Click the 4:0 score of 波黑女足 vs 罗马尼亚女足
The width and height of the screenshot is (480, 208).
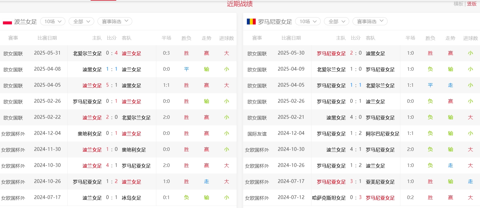356,117
